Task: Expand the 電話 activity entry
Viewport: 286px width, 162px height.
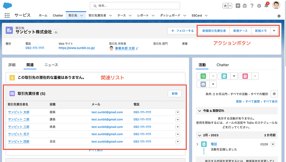Action: click(197, 144)
